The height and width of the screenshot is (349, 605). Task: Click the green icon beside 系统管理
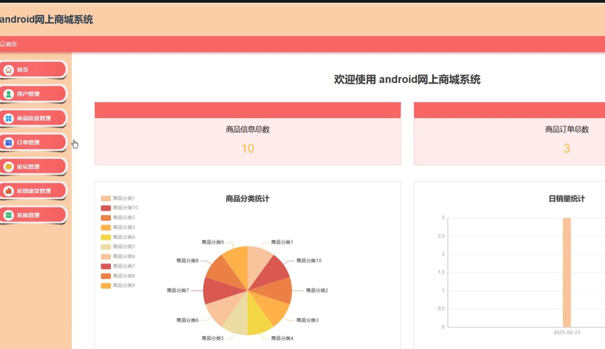click(x=9, y=215)
